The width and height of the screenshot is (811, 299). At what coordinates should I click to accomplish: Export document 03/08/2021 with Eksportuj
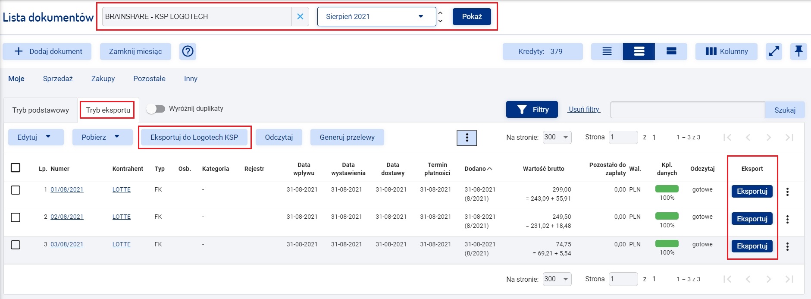pos(752,246)
